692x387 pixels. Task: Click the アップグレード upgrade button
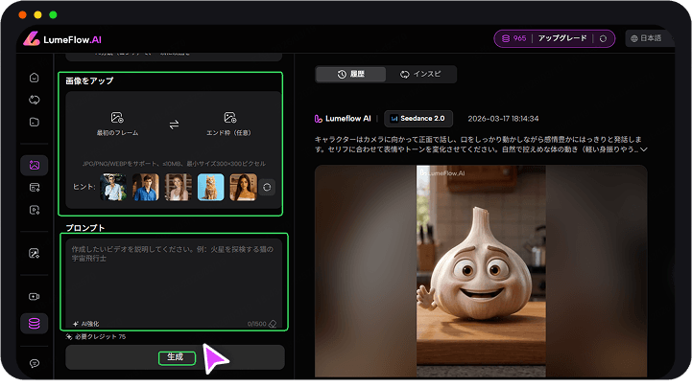tap(562, 38)
